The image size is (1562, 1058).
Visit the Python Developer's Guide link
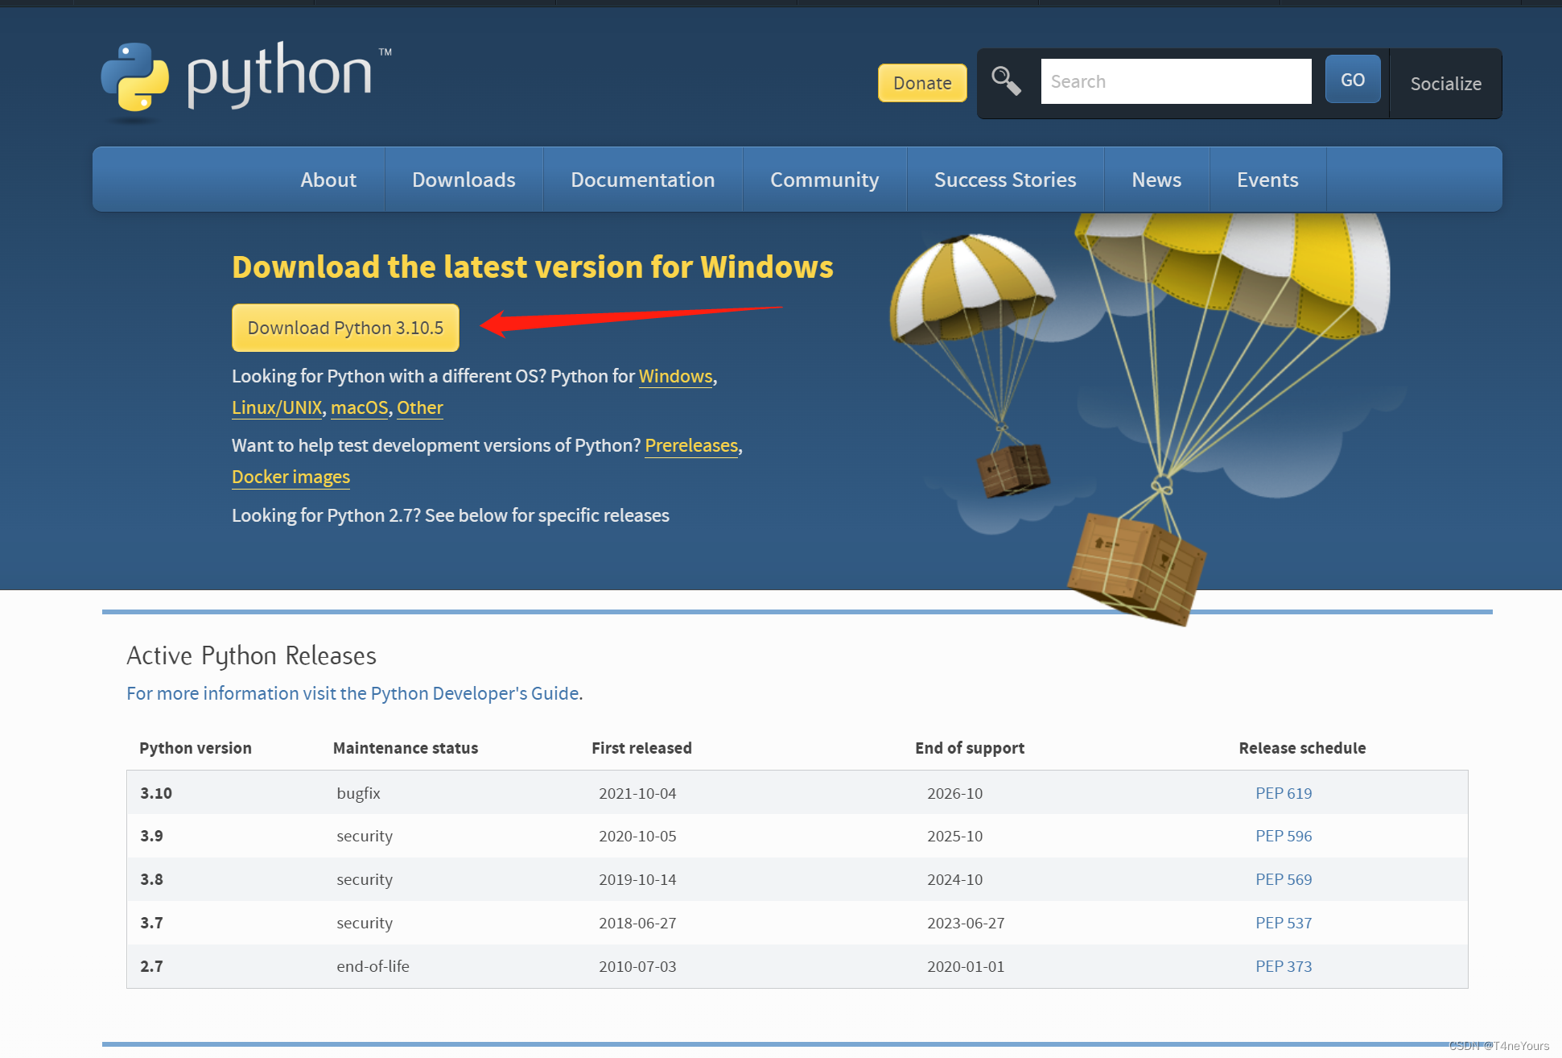pos(352,693)
